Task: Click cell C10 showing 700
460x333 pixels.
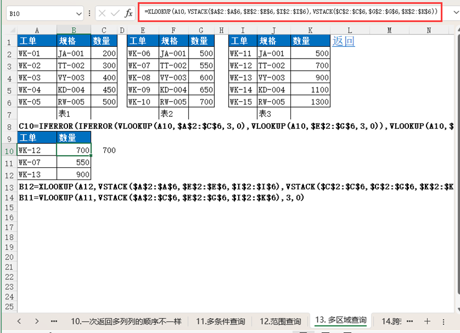Action: [x=104, y=150]
